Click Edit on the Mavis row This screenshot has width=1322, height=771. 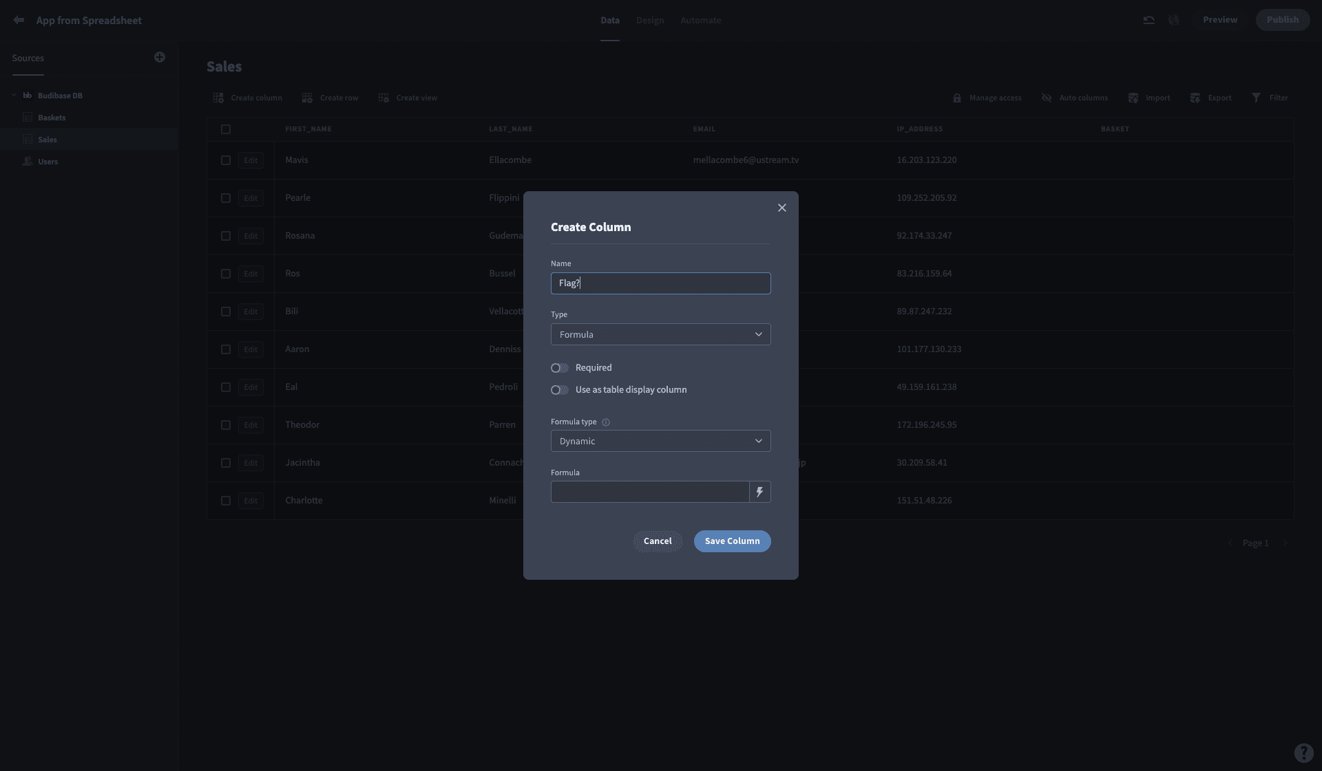click(251, 160)
